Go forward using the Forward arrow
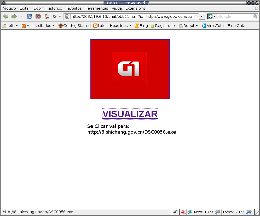This screenshot has height=216, width=260. (14, 16)
